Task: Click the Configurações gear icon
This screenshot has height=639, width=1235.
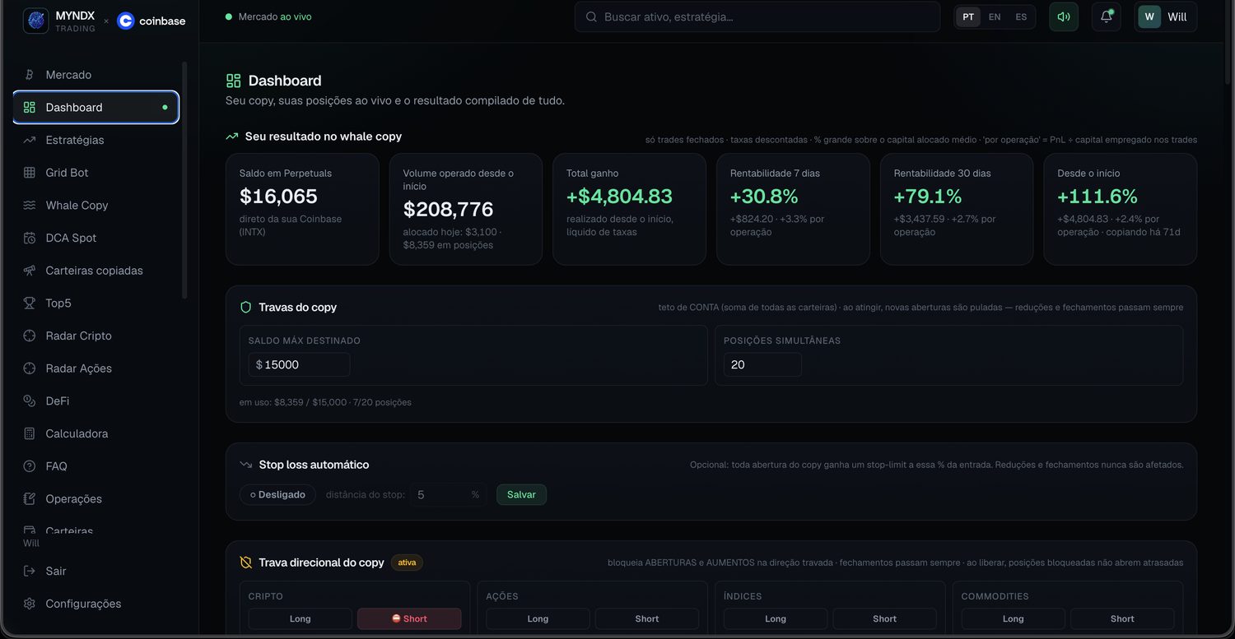Action: (30, 604)
